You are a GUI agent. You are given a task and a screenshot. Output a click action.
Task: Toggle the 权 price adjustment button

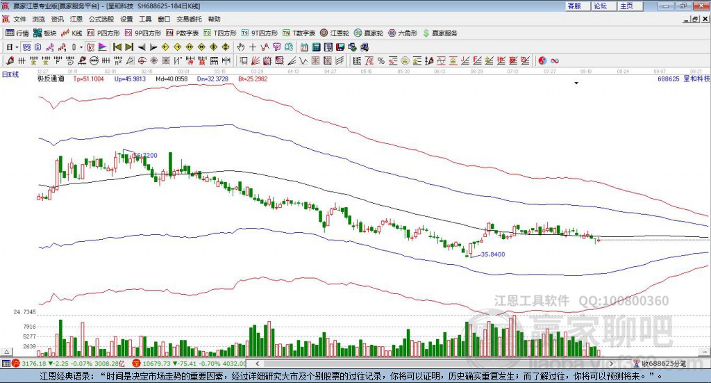coord(91,47)
